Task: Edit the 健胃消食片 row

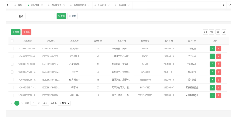Action: click(x=212, y=80)
